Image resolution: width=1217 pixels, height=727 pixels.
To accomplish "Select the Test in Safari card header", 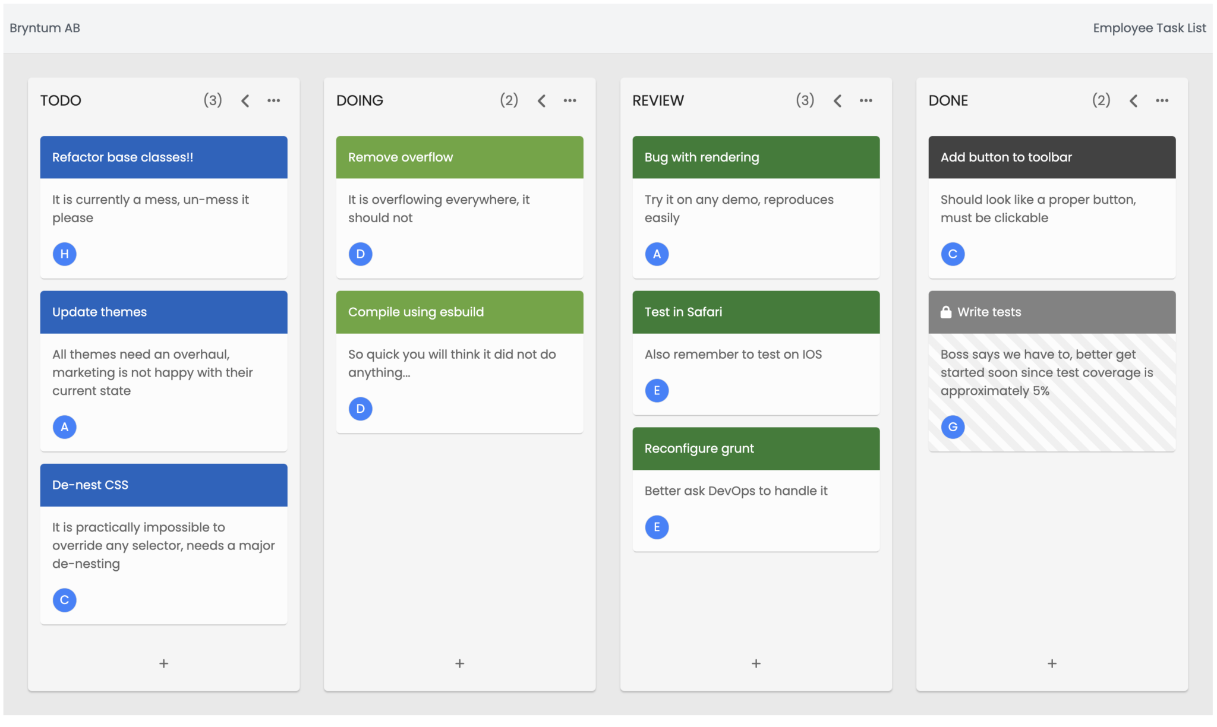I will pyautogui.click(x=756, y=312).
